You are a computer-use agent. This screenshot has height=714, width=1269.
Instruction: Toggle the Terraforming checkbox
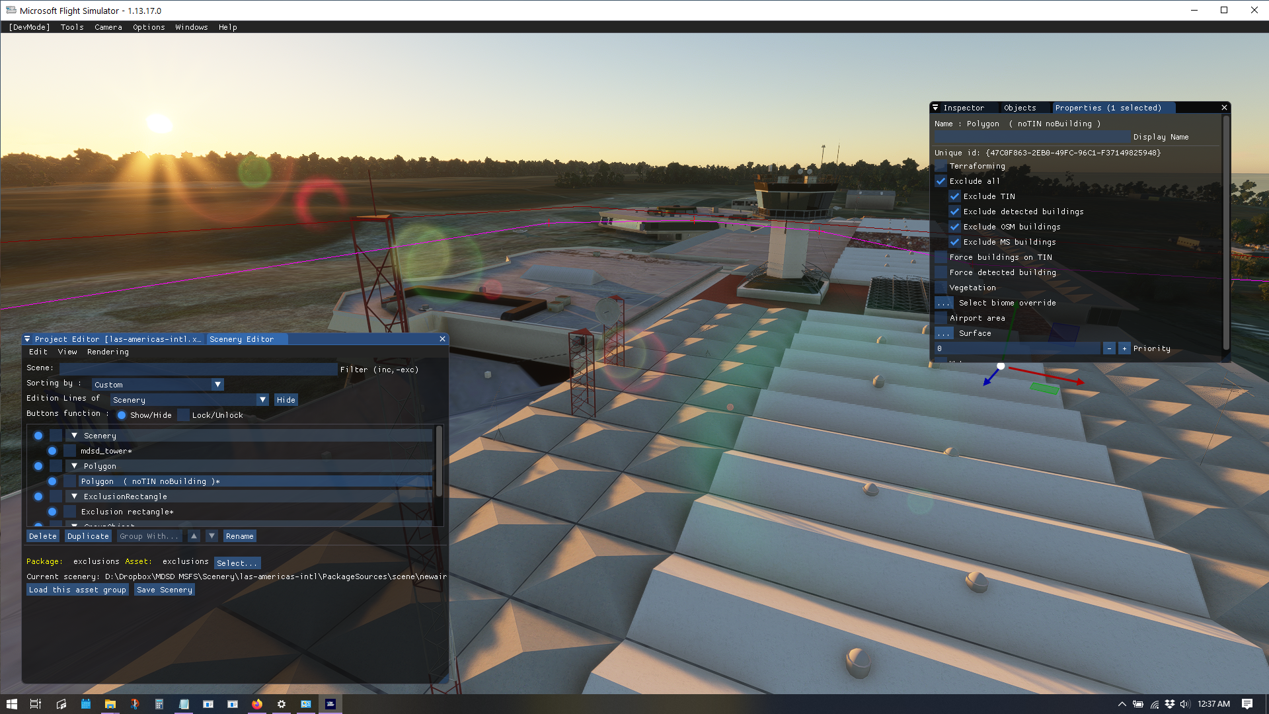tap(941, 166)
